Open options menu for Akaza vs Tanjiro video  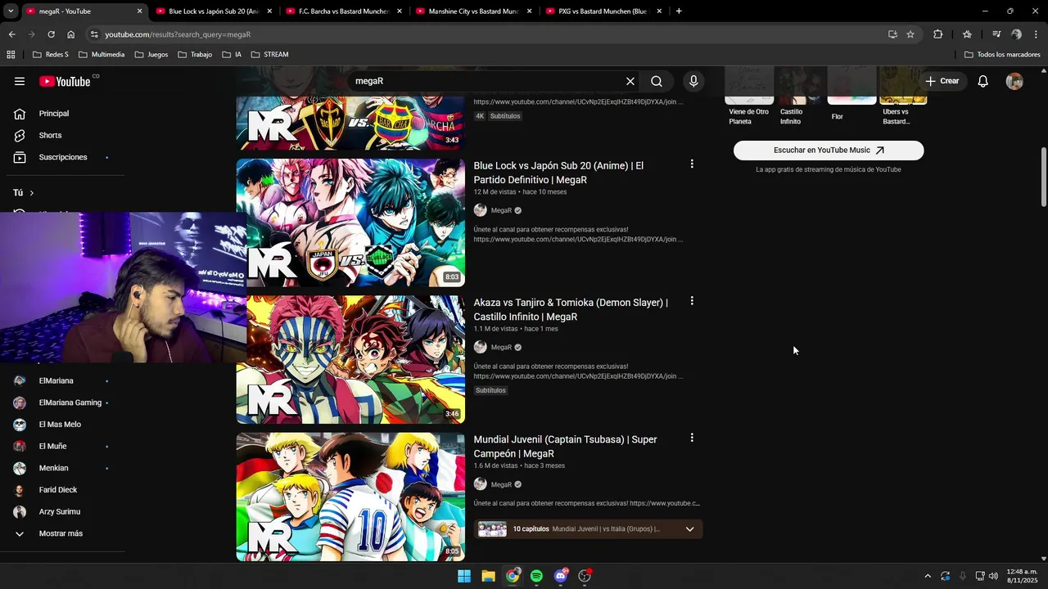692,301
